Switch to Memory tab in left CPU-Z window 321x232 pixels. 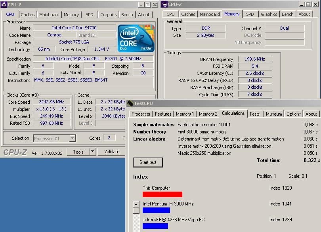point(71,15)
